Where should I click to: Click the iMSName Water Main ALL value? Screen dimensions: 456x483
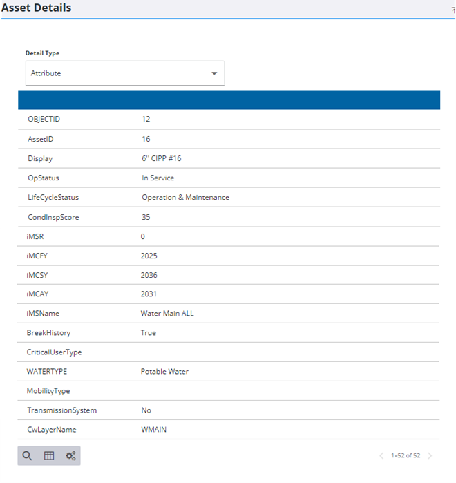tap(167, 313)
